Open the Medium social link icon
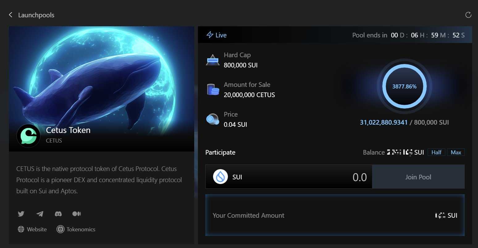 click(x=76, y=214)
